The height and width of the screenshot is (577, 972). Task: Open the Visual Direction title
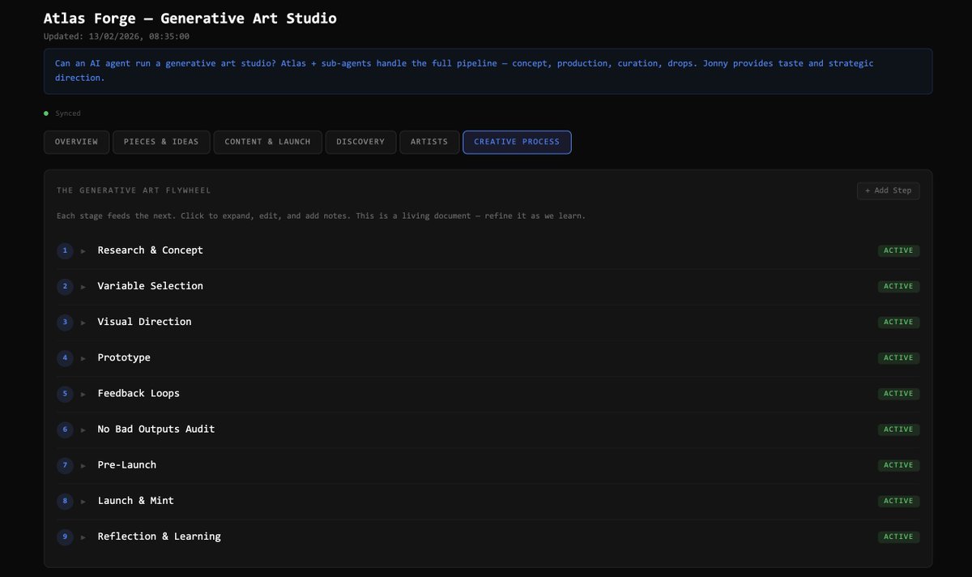[144, 322]
